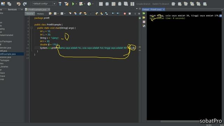Split editor with plus icon at toolbar end

pyautogui.click(x=139, y=14)
